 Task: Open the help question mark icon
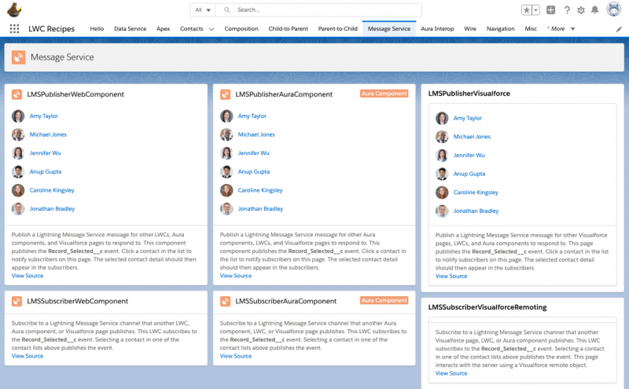pyautogui.click(x=567, y=10)
